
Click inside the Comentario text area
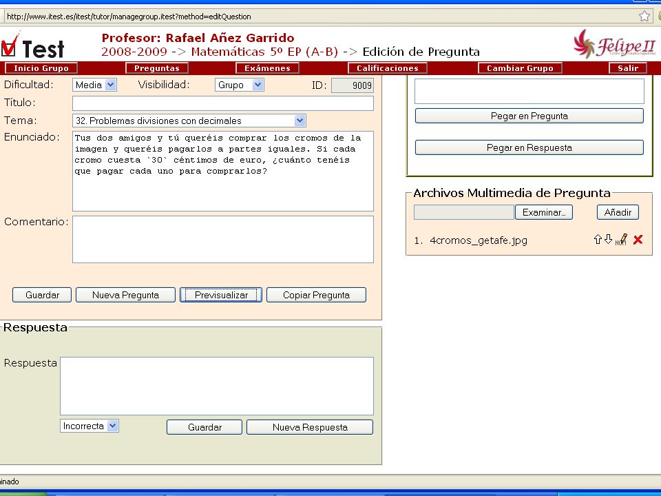click(223, 240)
